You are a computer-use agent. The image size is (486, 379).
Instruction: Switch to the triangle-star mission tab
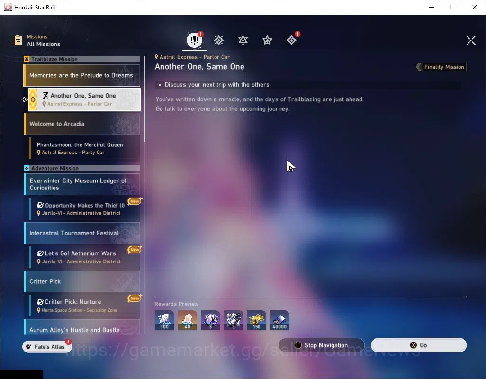243,40
